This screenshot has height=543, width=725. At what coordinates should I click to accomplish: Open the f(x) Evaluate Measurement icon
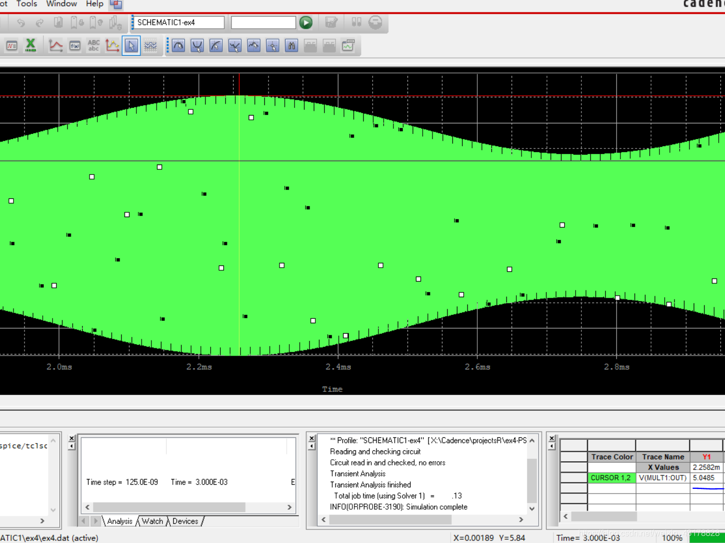point(75,46)
